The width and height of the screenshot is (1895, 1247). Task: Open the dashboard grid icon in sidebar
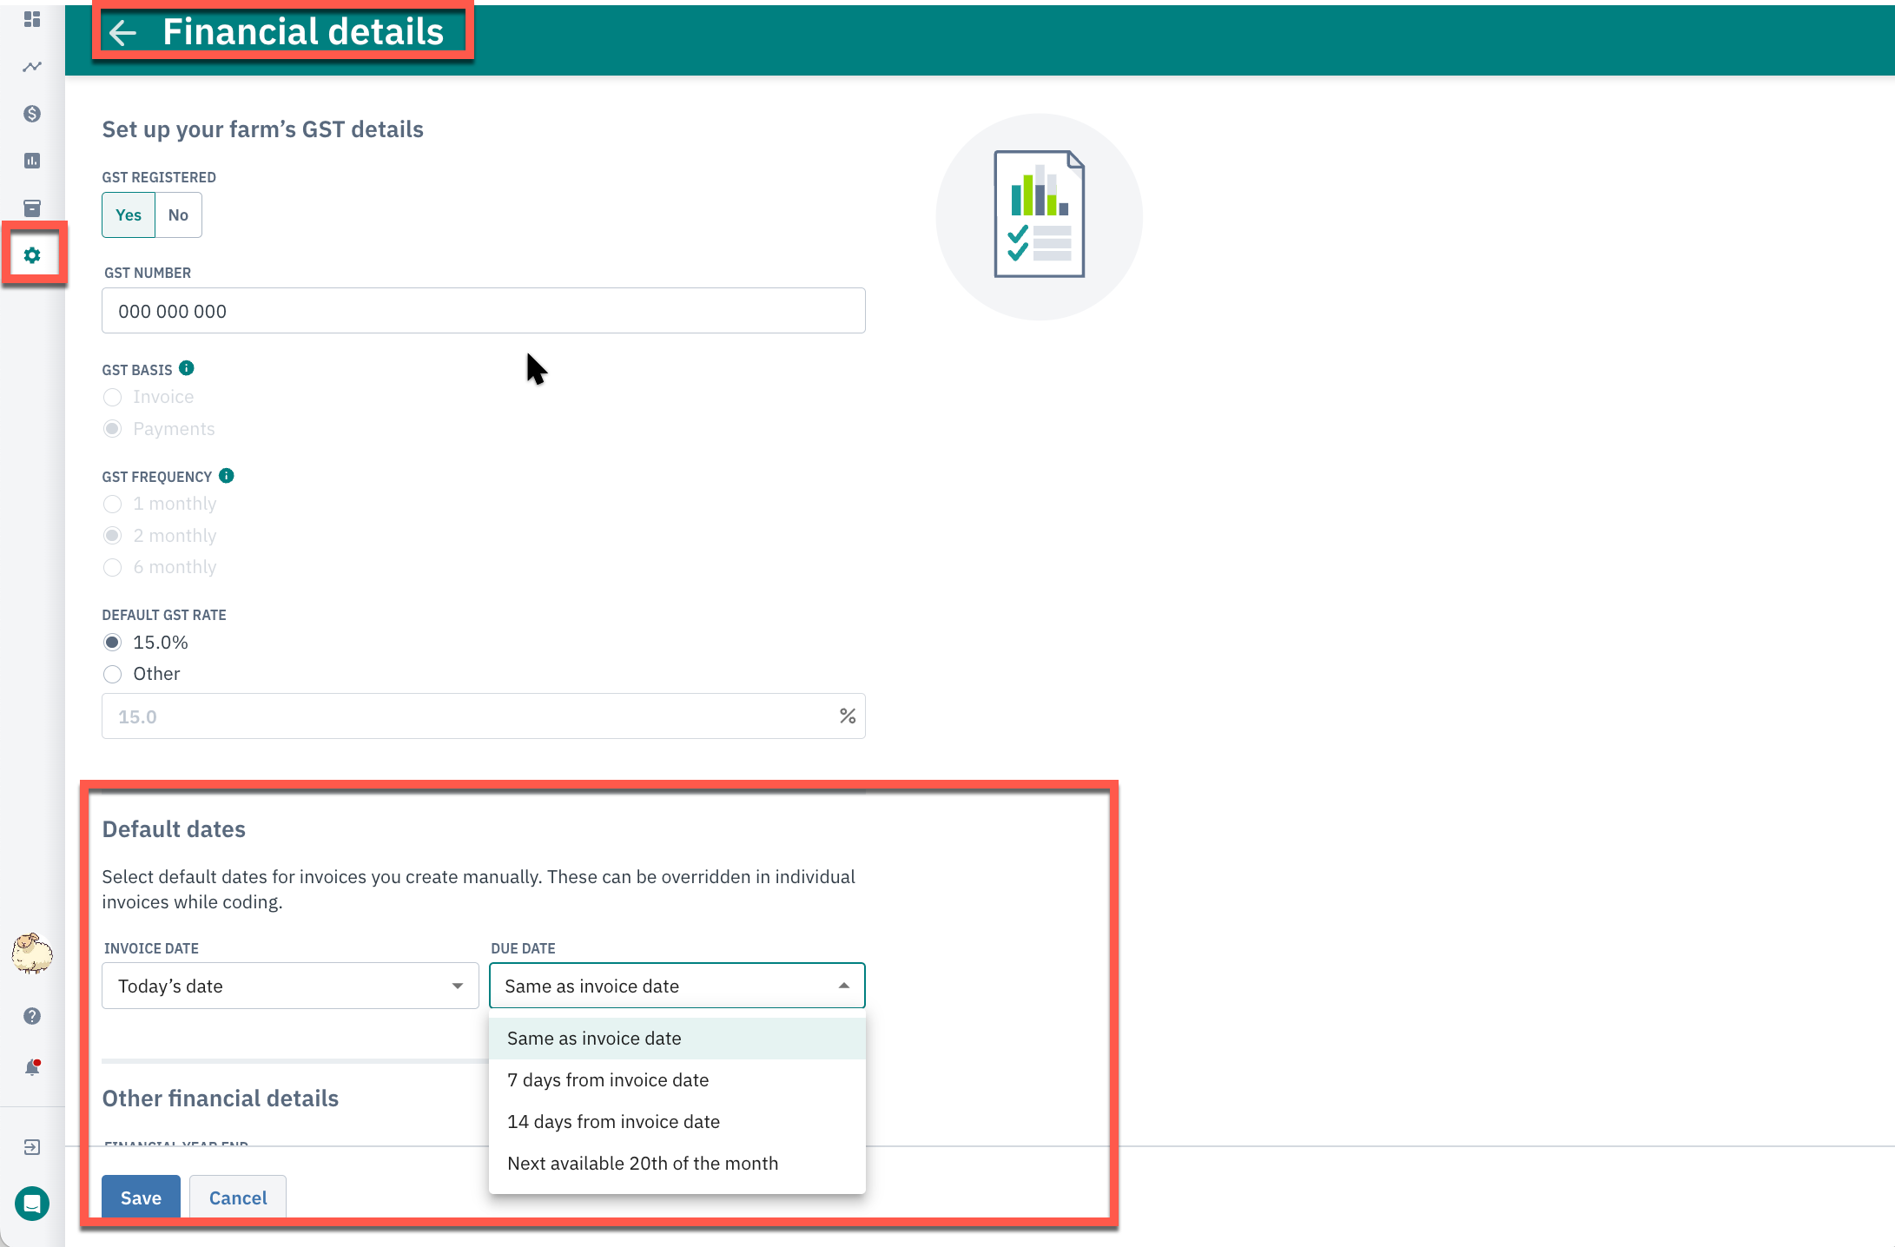pos(32,19)
